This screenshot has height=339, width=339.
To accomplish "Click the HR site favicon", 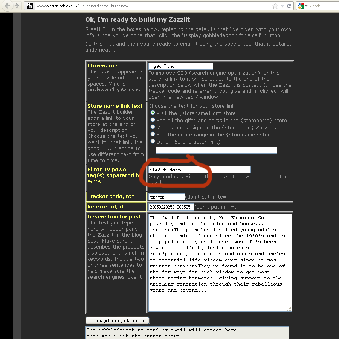I will pos(30,6).
